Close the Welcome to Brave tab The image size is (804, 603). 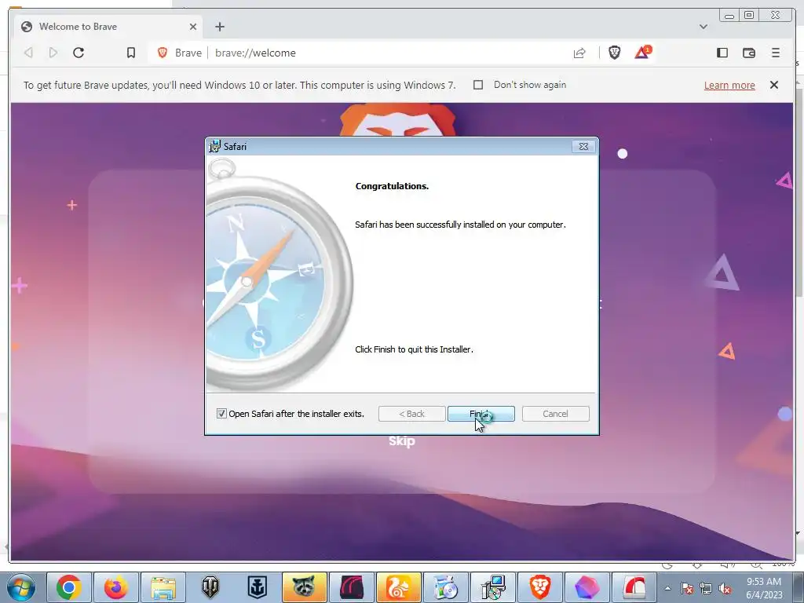pyautogui.click(x=193, y=27)
